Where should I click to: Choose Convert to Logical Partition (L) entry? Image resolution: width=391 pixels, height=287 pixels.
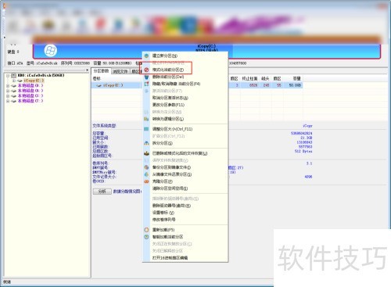click(x=168, y=119)
